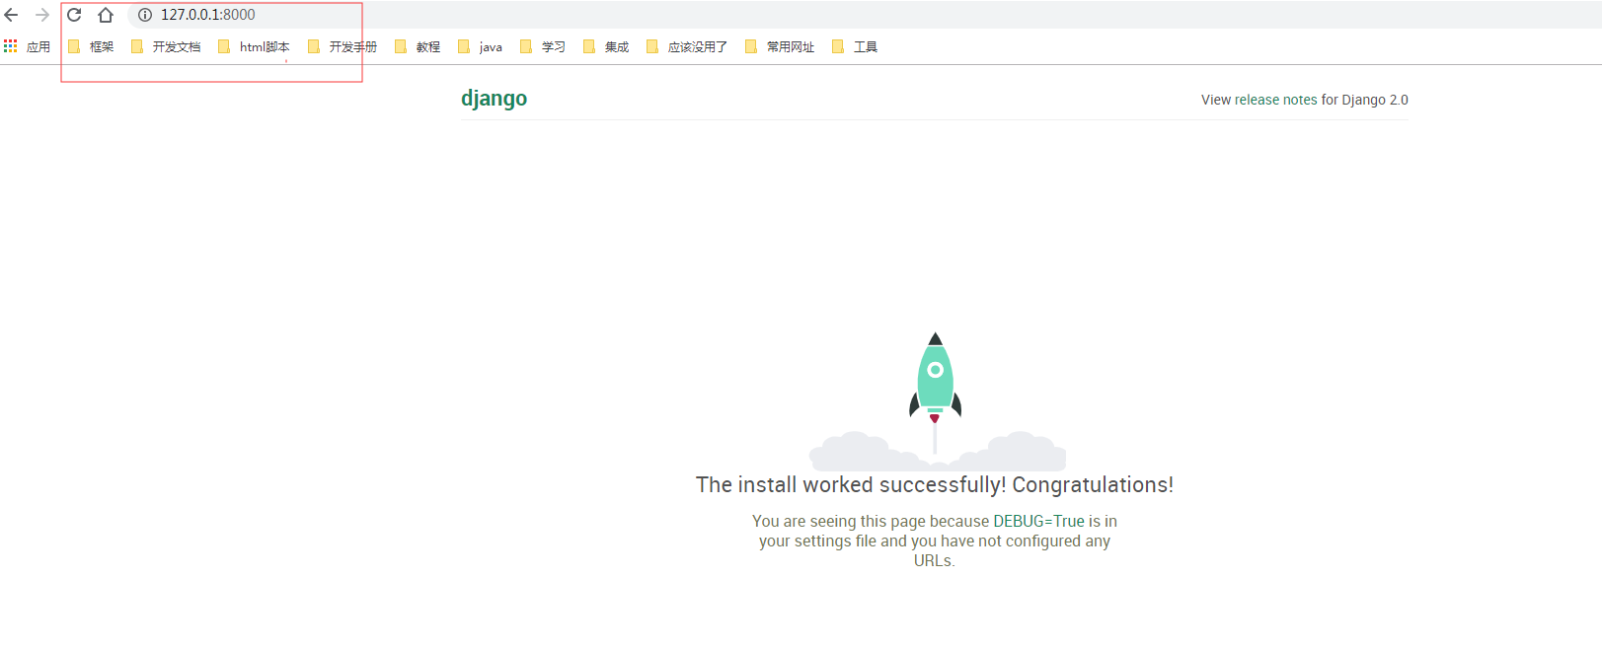Open the 应该没用了 bookmark folder

coord(687,46)
